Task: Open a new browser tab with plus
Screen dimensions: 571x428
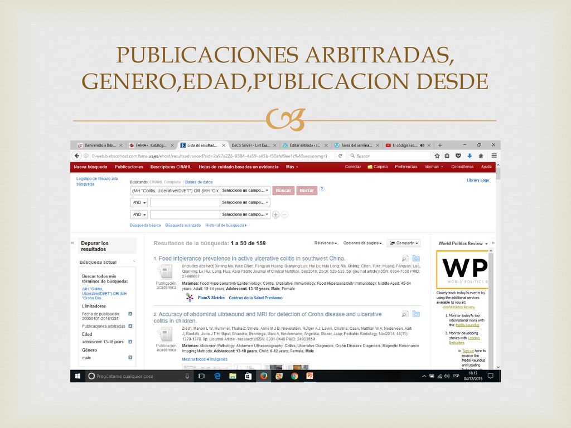Action: (440, 145)
